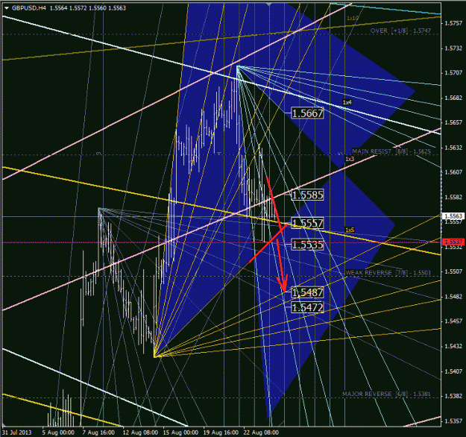This screenshot has height=437, width=466.
Task: Click 1.5757 on the price axis
Action: 453,23
